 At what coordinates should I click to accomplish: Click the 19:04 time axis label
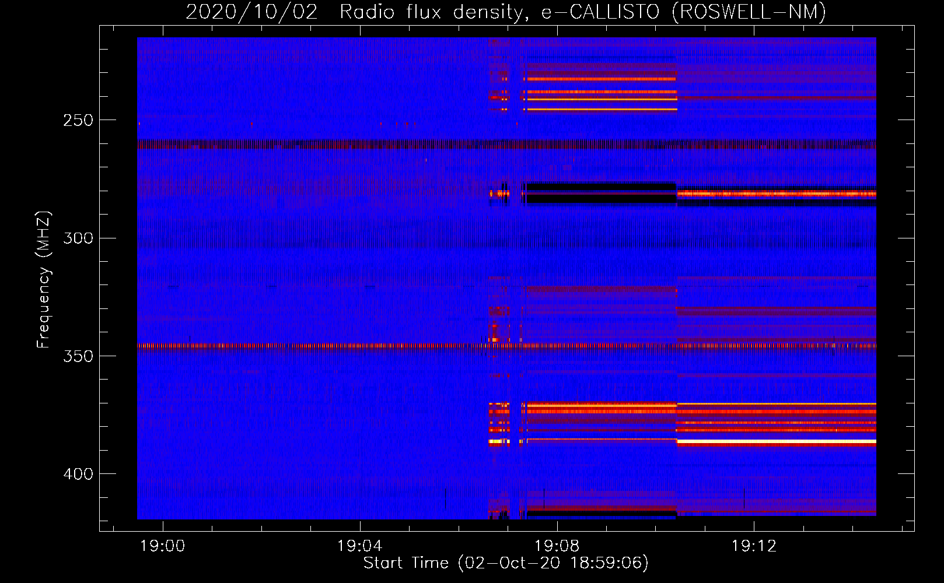[360, 546]
